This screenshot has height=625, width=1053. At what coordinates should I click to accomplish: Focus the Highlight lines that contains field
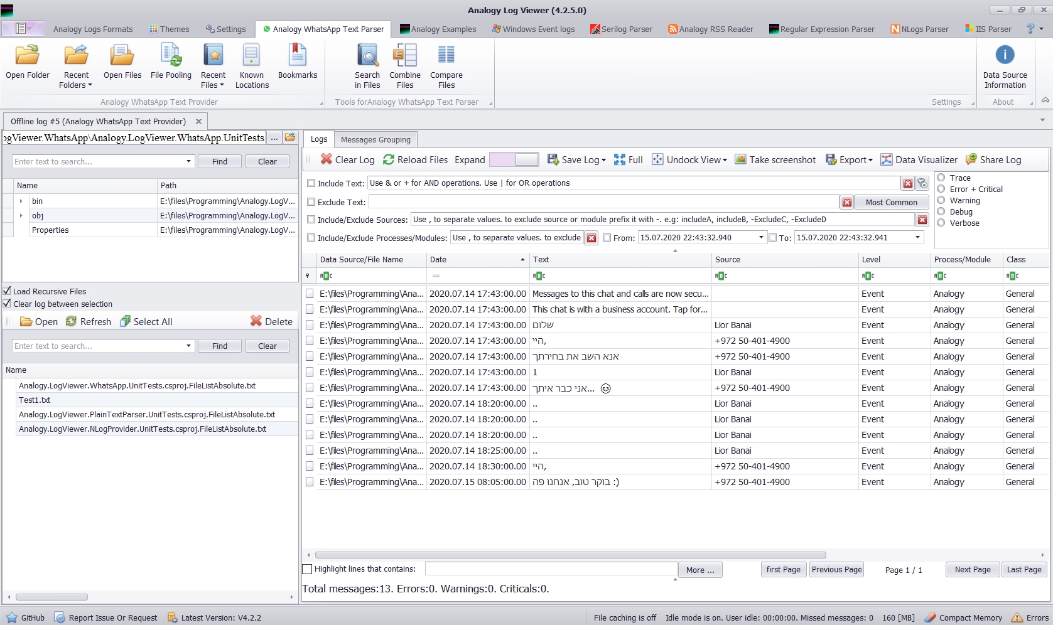pos(551,569)
